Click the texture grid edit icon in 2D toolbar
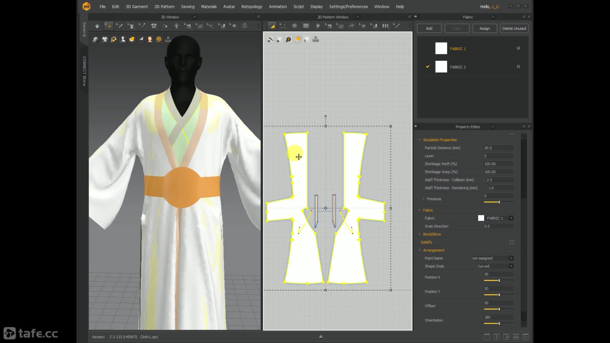Screen dimensions: 610x343 point(340,26)
